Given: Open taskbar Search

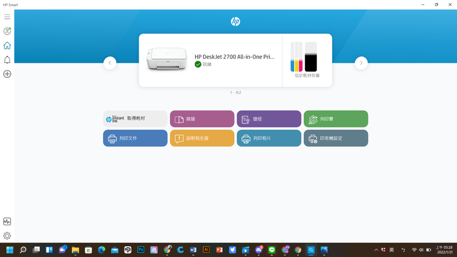Looking at the screenshot, I should pyautogui.click(x=23, y=249).
